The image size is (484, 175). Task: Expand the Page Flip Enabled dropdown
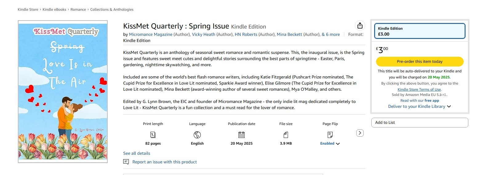(x=330, y=143)
